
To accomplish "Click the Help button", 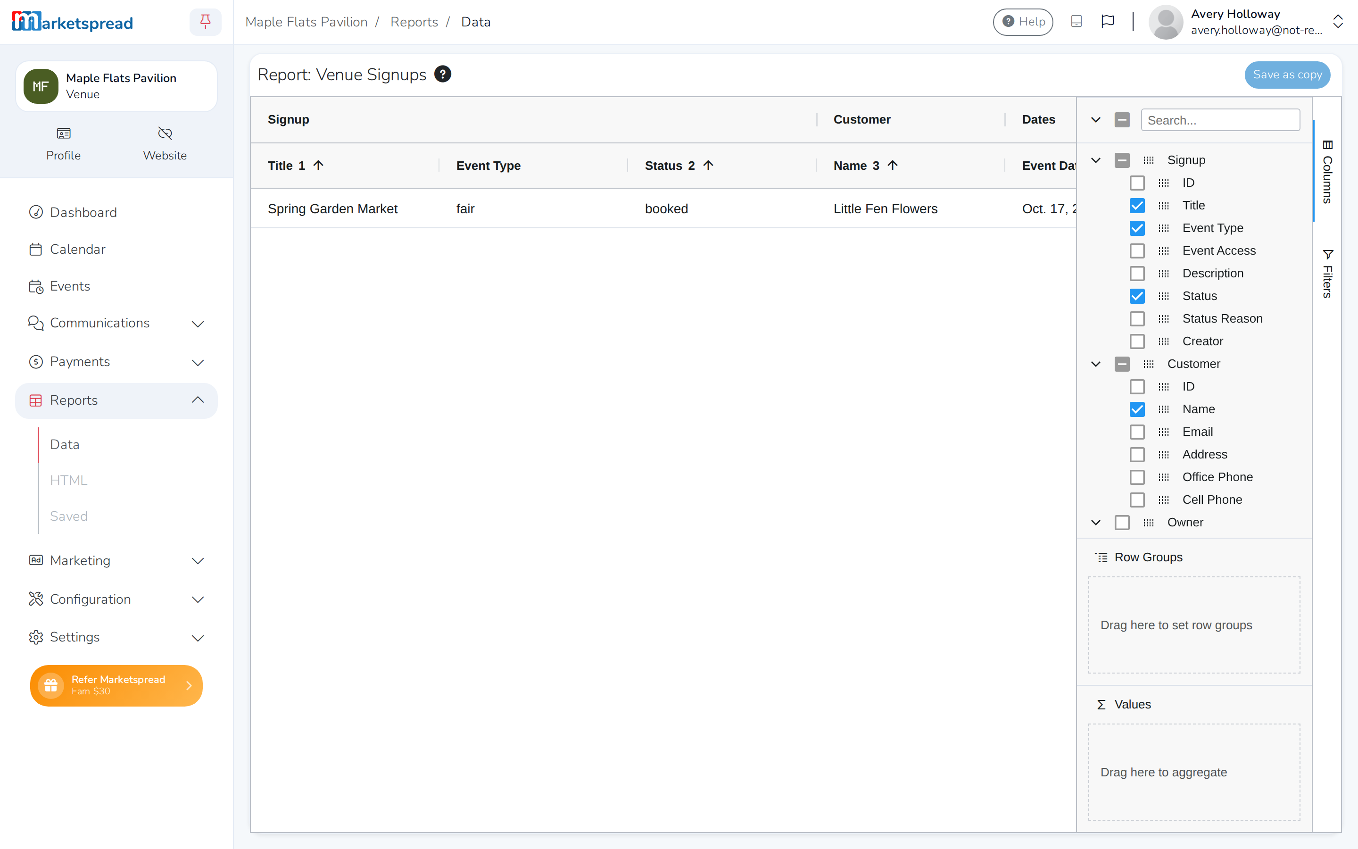I will (1023, 21).
